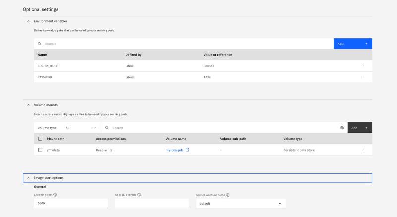
Task: Show info for Service account name
Action: point(228,195)
